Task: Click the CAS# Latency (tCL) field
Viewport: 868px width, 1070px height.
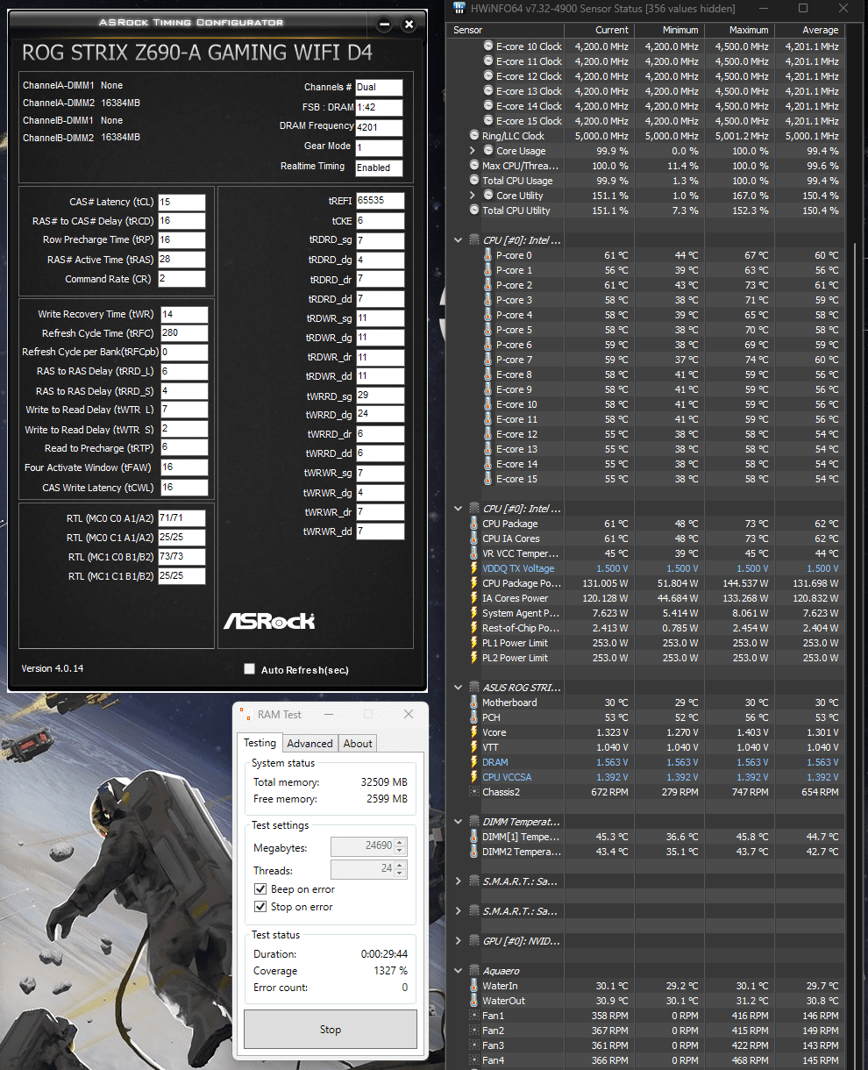Action: click(181, 202)
